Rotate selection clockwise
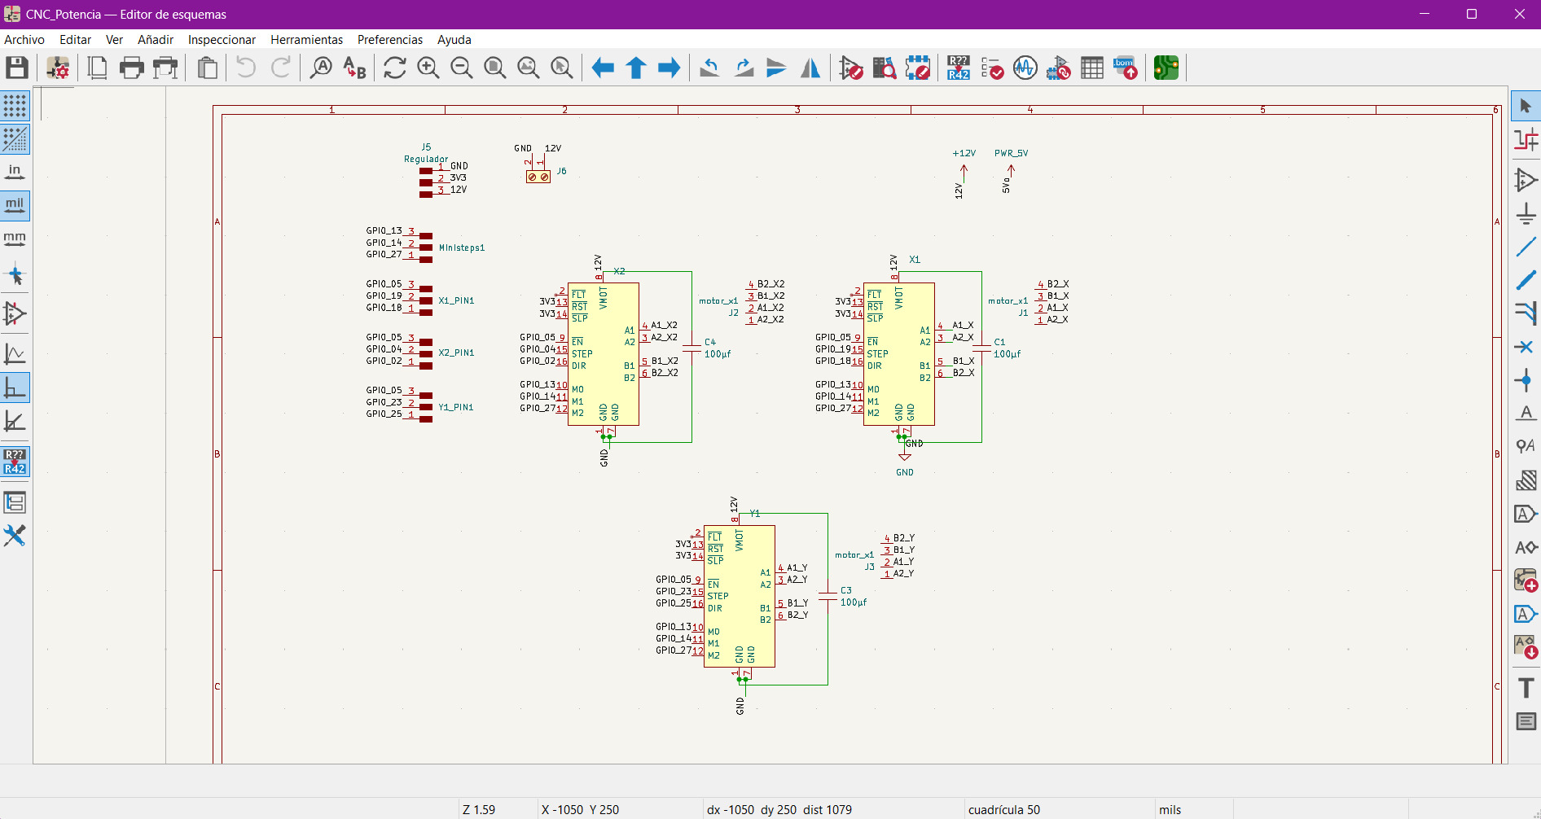1541x819 pixels. 744,68
